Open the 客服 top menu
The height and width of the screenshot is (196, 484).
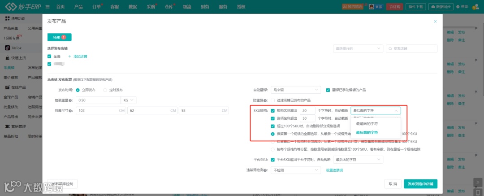115,7
